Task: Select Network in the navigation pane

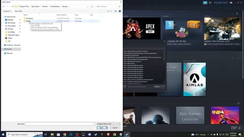Action: click(x=9, y=53)
